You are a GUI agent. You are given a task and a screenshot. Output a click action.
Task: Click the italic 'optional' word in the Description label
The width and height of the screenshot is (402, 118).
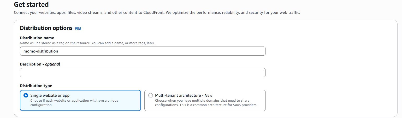click(52, 64)
